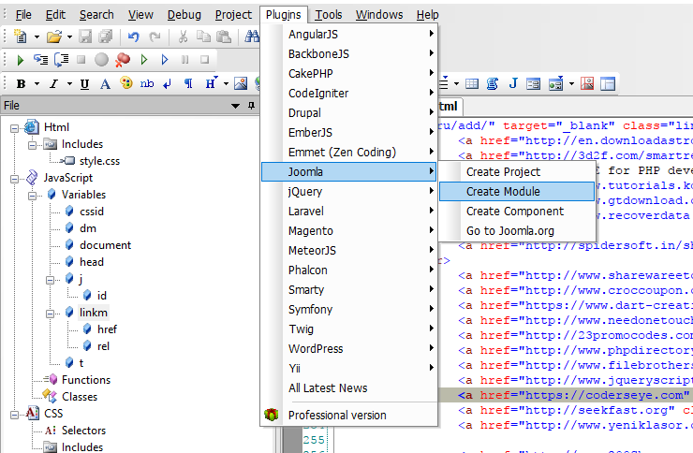Screen dimensions: 693x453
Task: Open dropdown arrow beside New file icon
Action: pyautogui.click(x=37, y=37)
